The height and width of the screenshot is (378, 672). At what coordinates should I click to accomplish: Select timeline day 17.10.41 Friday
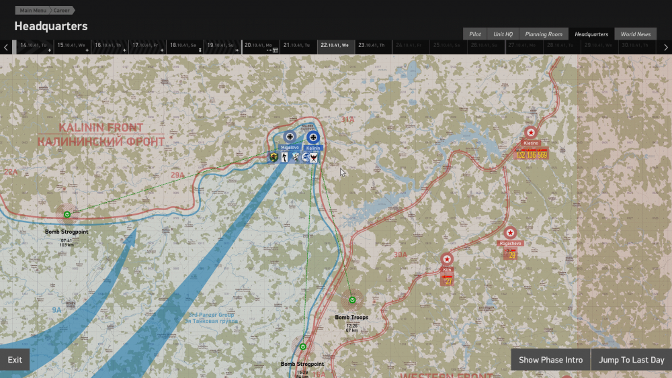[147, 47]
